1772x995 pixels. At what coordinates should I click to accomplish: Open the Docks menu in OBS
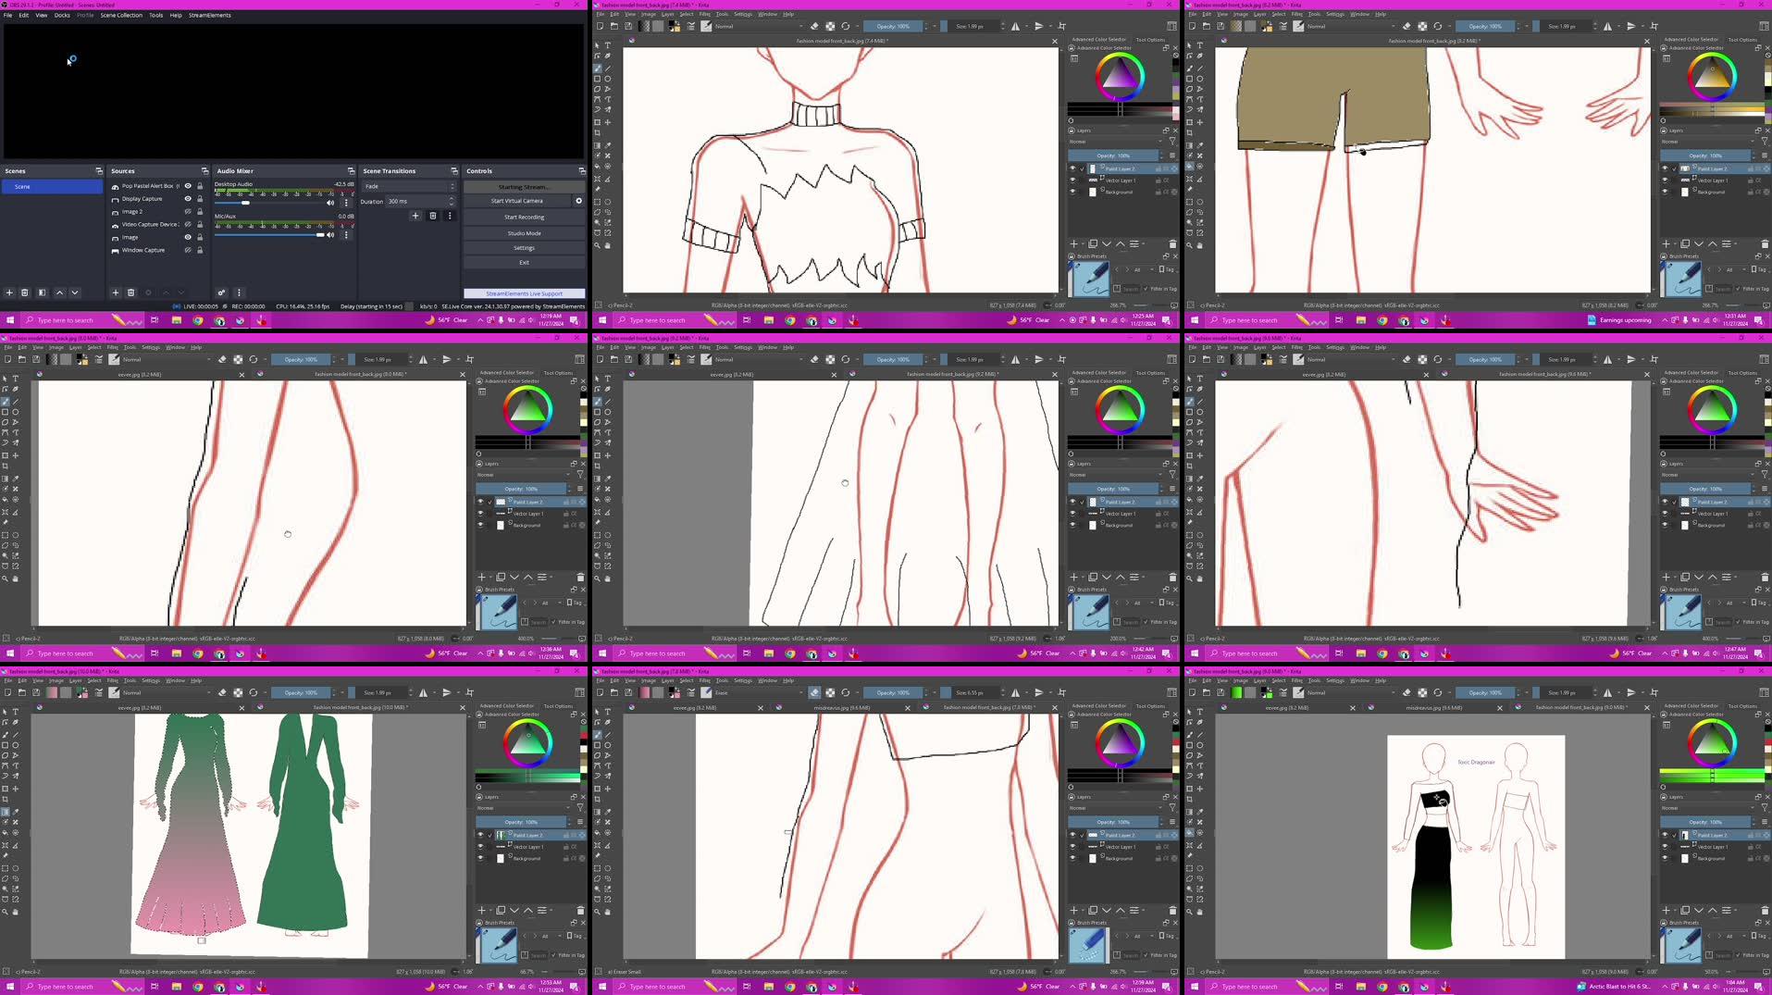click(62, 15)
